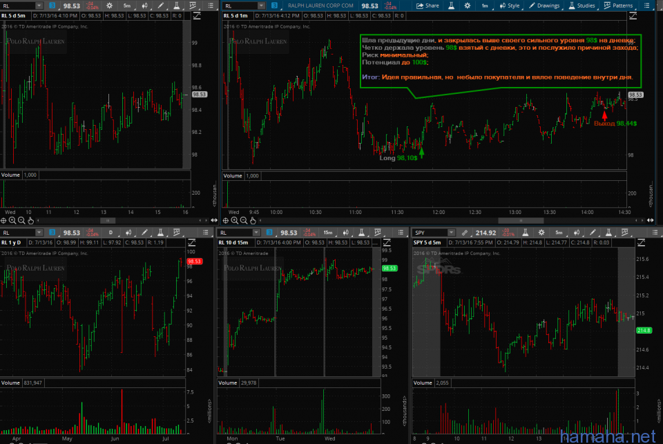This screenshot has height=444, width=663.
Task: Open the Drawings menu on main chart
Action: pos(544,6)
